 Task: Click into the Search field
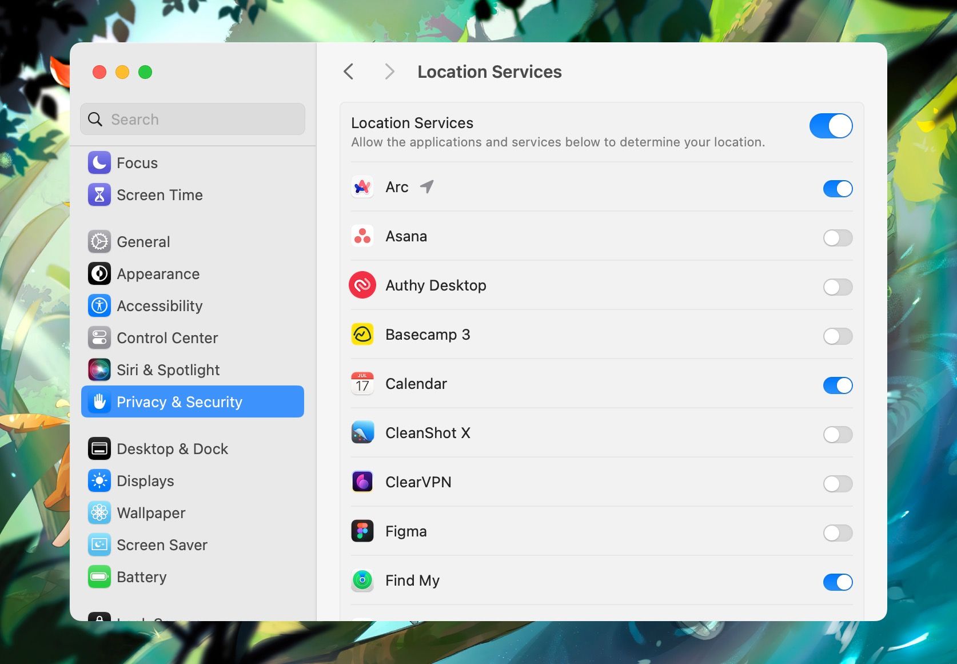[192, 119]
